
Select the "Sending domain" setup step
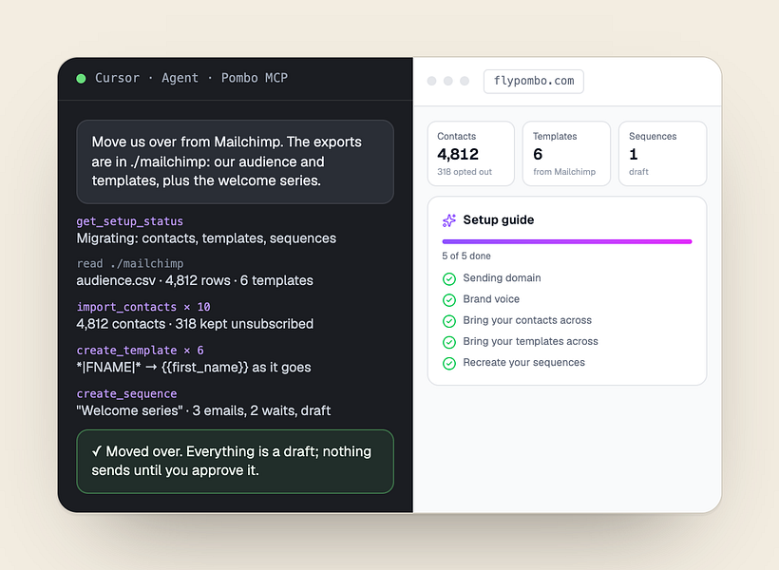tap(502, 278)
